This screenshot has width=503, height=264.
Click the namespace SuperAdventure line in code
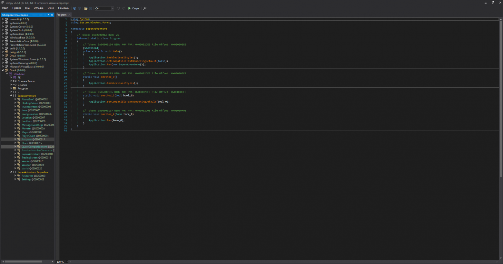(89, 29)
